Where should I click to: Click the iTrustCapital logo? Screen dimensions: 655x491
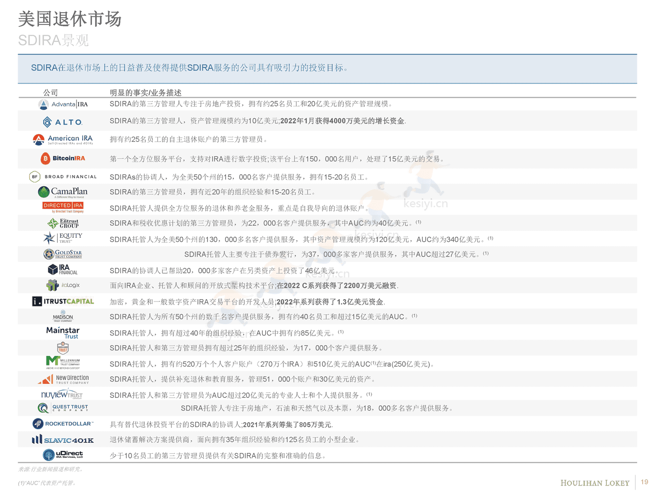63,301
